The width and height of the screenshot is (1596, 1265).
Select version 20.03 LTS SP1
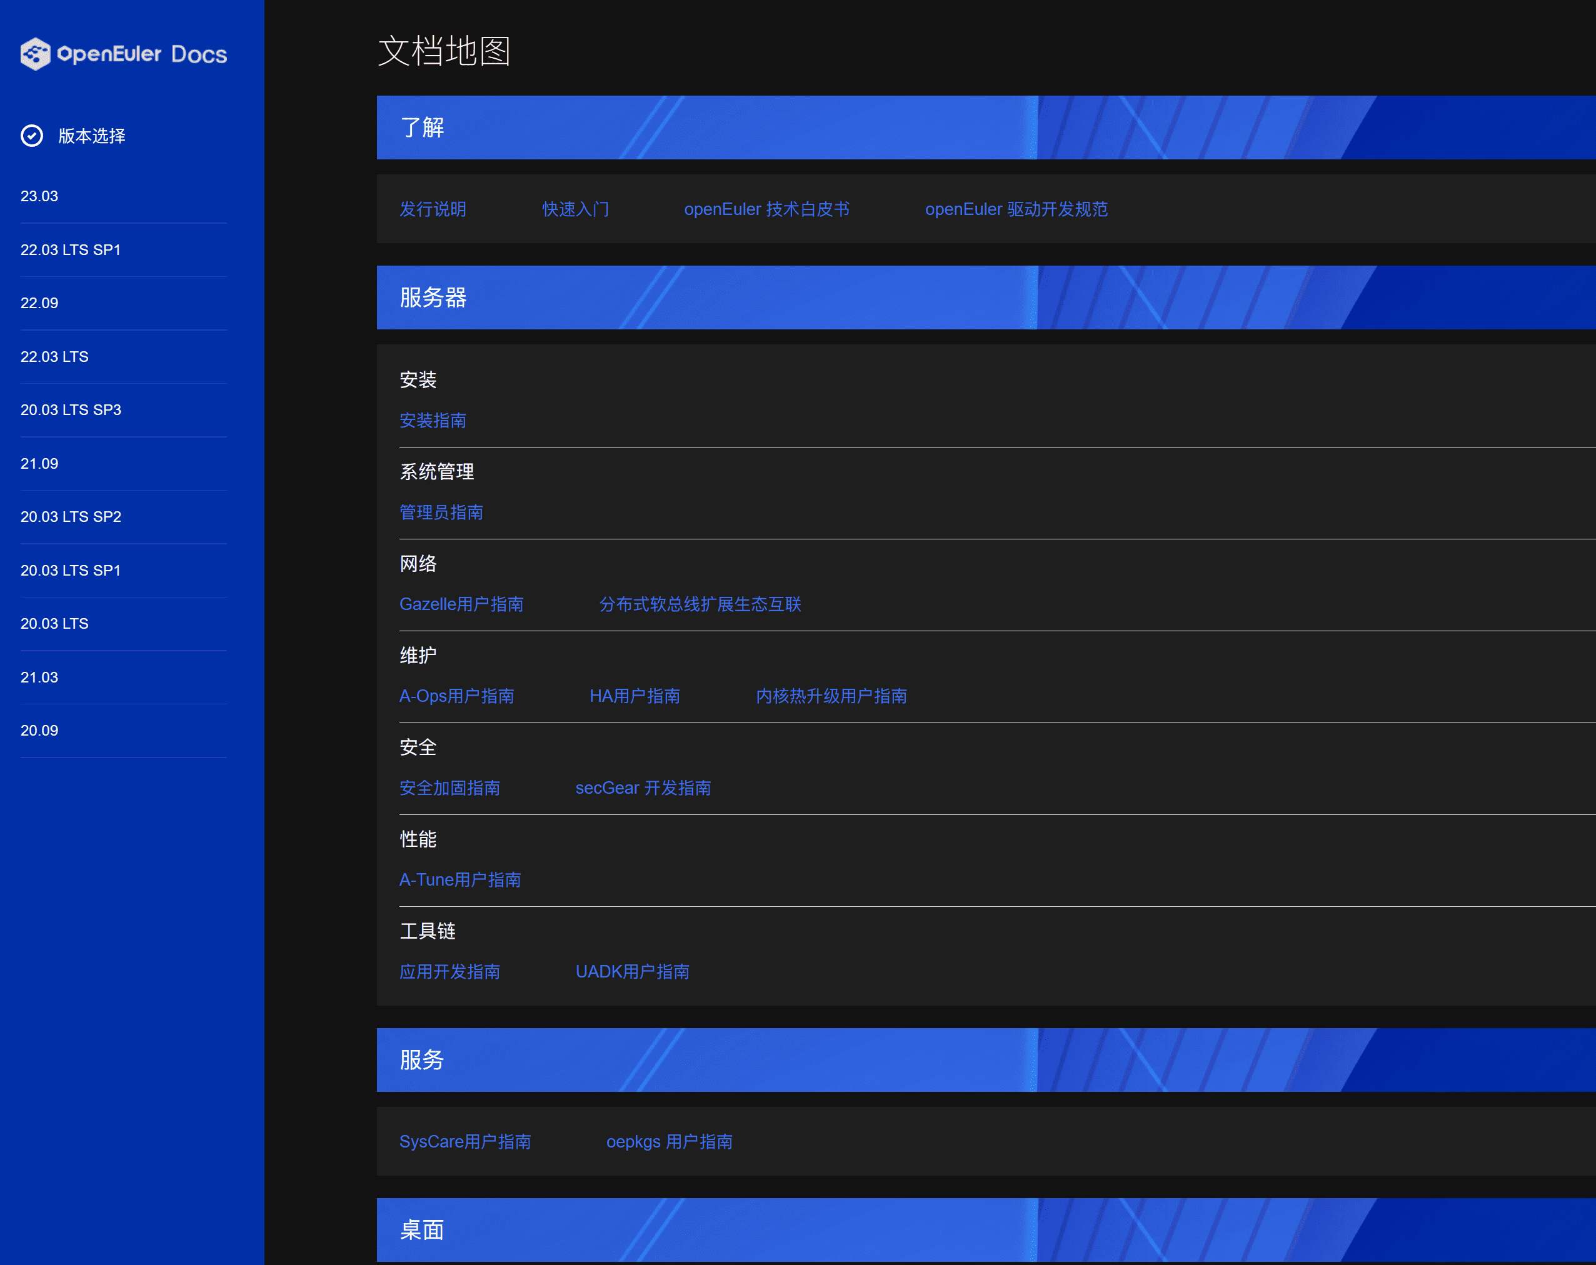[x=70, y=571]
